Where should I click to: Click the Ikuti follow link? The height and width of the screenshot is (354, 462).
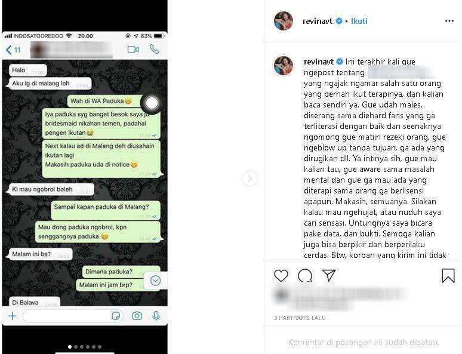359,21
